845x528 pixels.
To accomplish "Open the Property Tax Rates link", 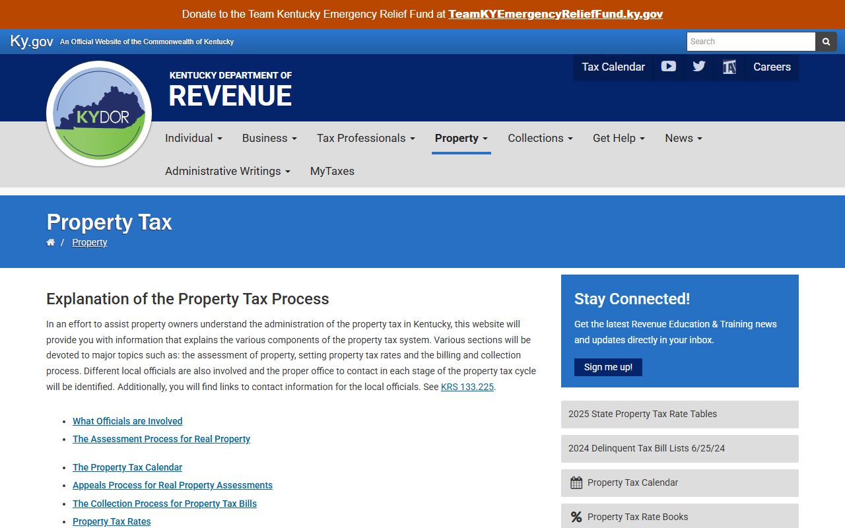I will (112, 521).
